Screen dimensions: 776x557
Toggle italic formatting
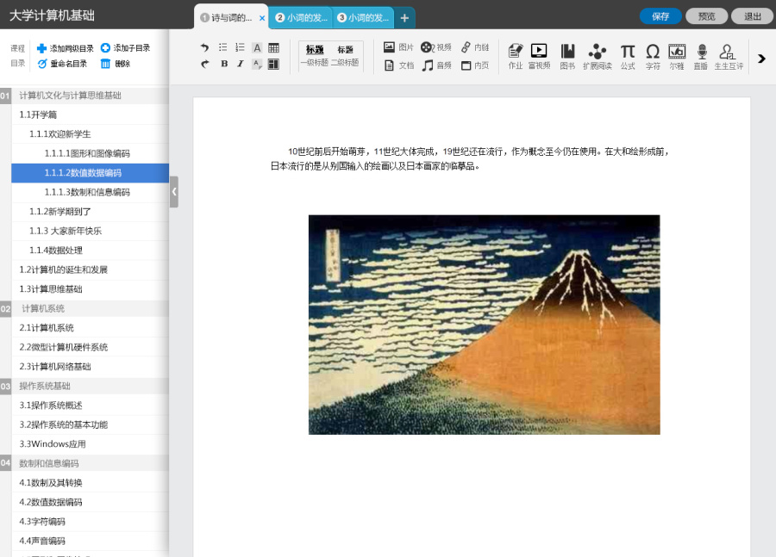240,64
